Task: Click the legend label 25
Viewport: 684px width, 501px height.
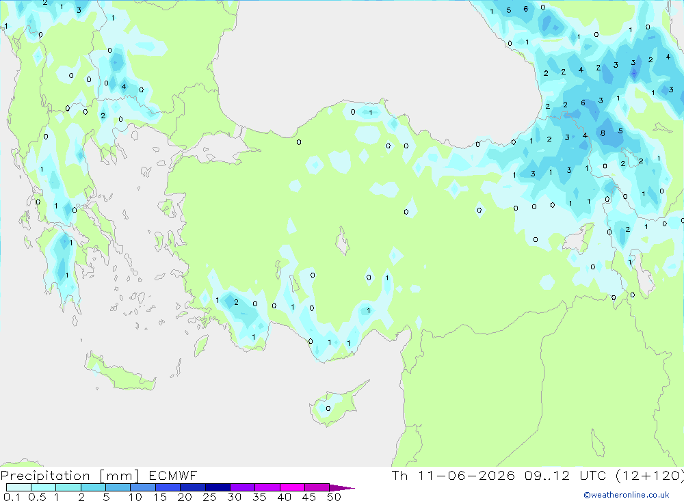Action: pos(209,497)
